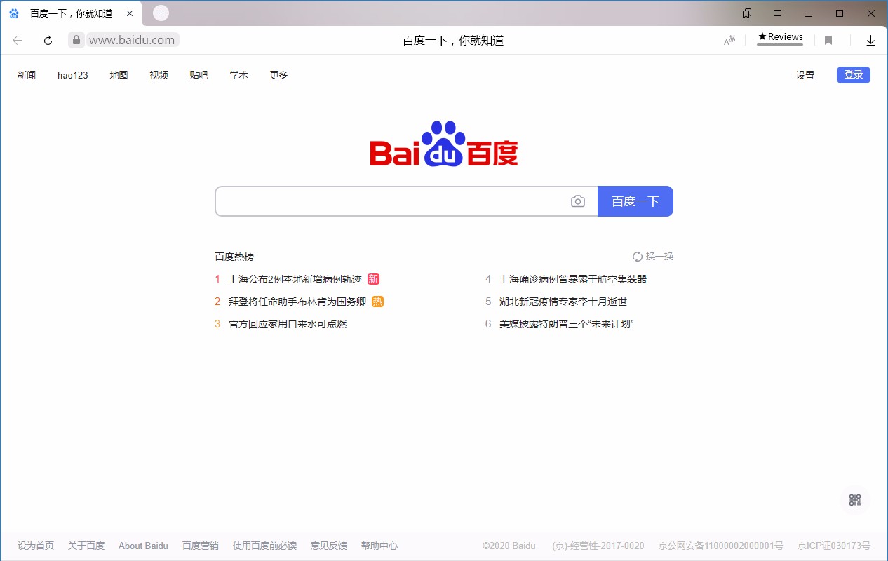Open the downloads icon
Viewport: 888px width, 561px height.
tap(870, 40)
